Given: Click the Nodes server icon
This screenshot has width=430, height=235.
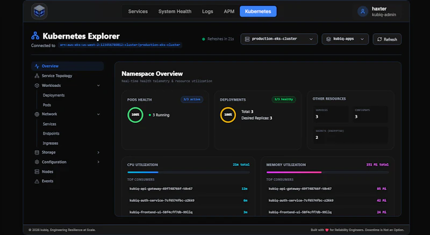Looking at the screenshot, I should click(37, 172).
